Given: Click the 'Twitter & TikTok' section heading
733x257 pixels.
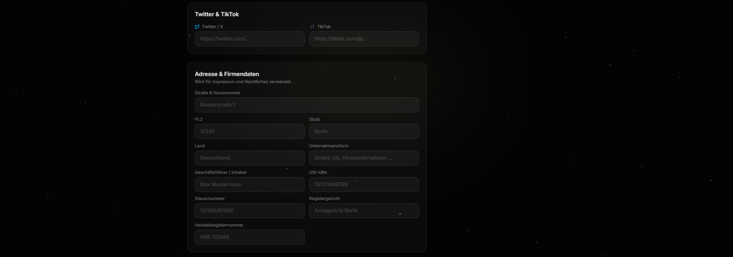Looking at the screenshot, I should click(x=217, y=14).
